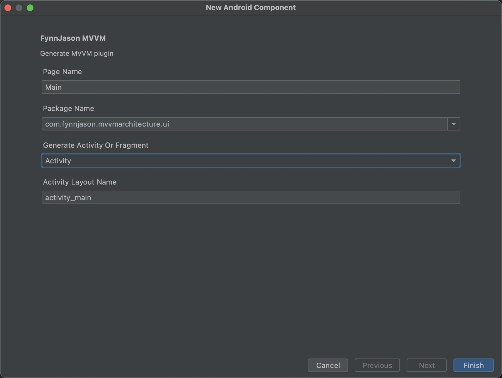The image size is (502, 378).
Task: Click the Activity Layout Name label
Action: click(79, 182)
